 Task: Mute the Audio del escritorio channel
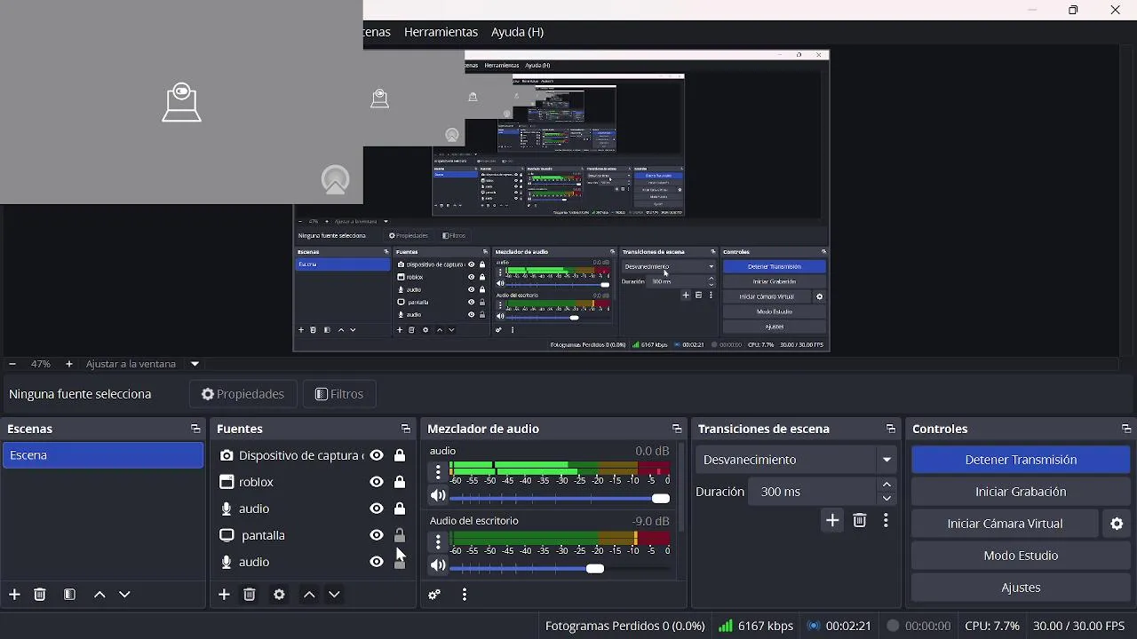[x=438, y=565]
